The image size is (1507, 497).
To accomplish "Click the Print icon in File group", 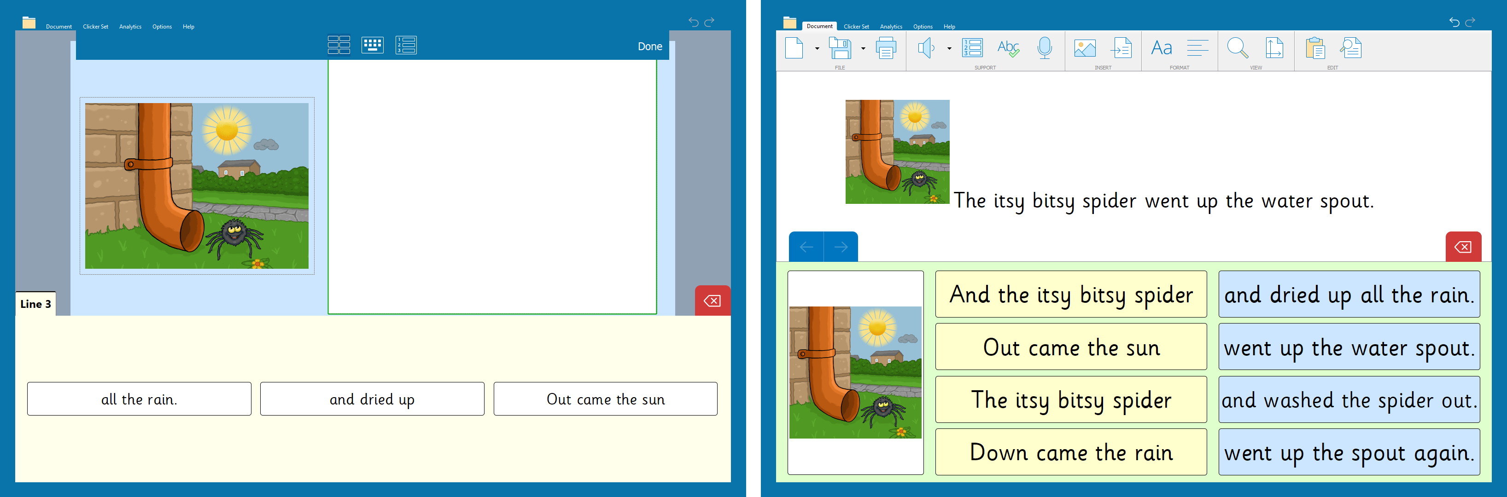I will click(x=886, y=48).
